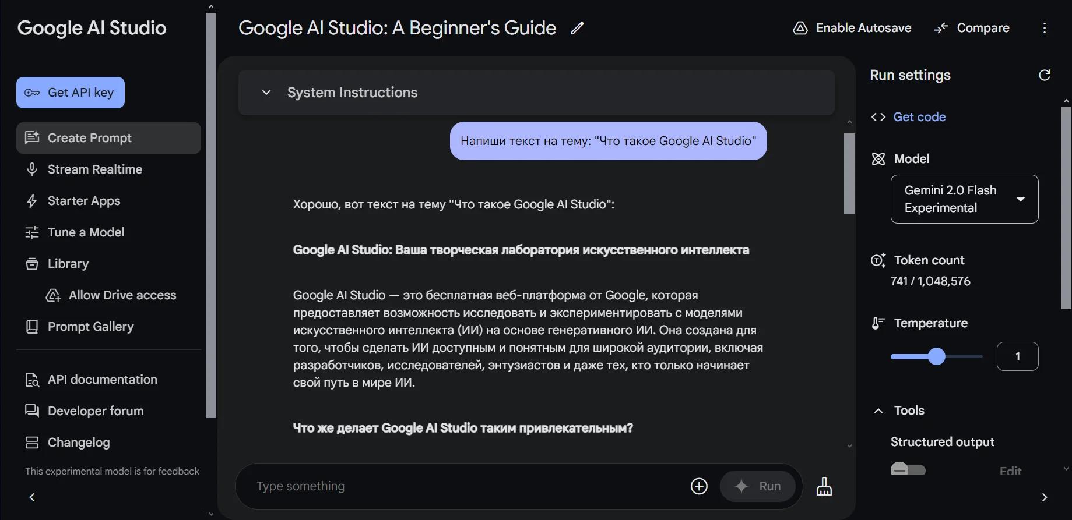Open Library in the sidebar
The height and width of the screenshot is (520, 1072).
pos(108,264)
